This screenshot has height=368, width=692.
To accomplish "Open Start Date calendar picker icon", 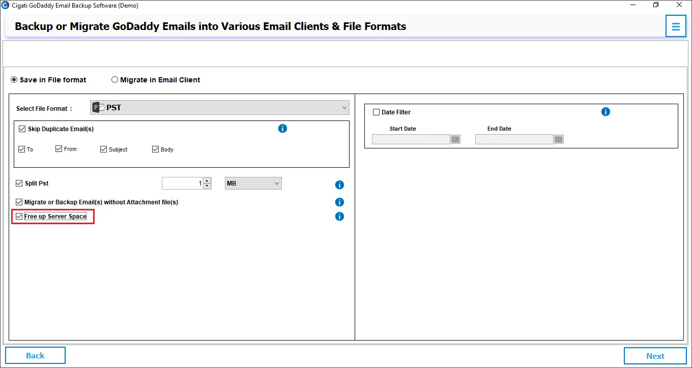I will [455, 139].
